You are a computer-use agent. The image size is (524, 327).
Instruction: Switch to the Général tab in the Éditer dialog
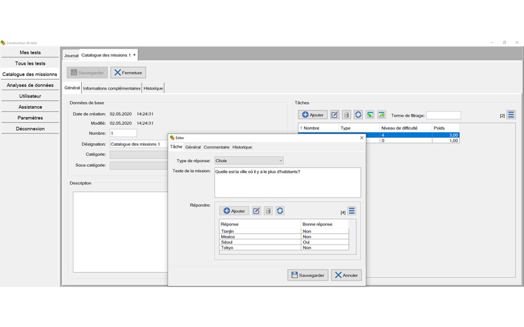tap(193, 146)
